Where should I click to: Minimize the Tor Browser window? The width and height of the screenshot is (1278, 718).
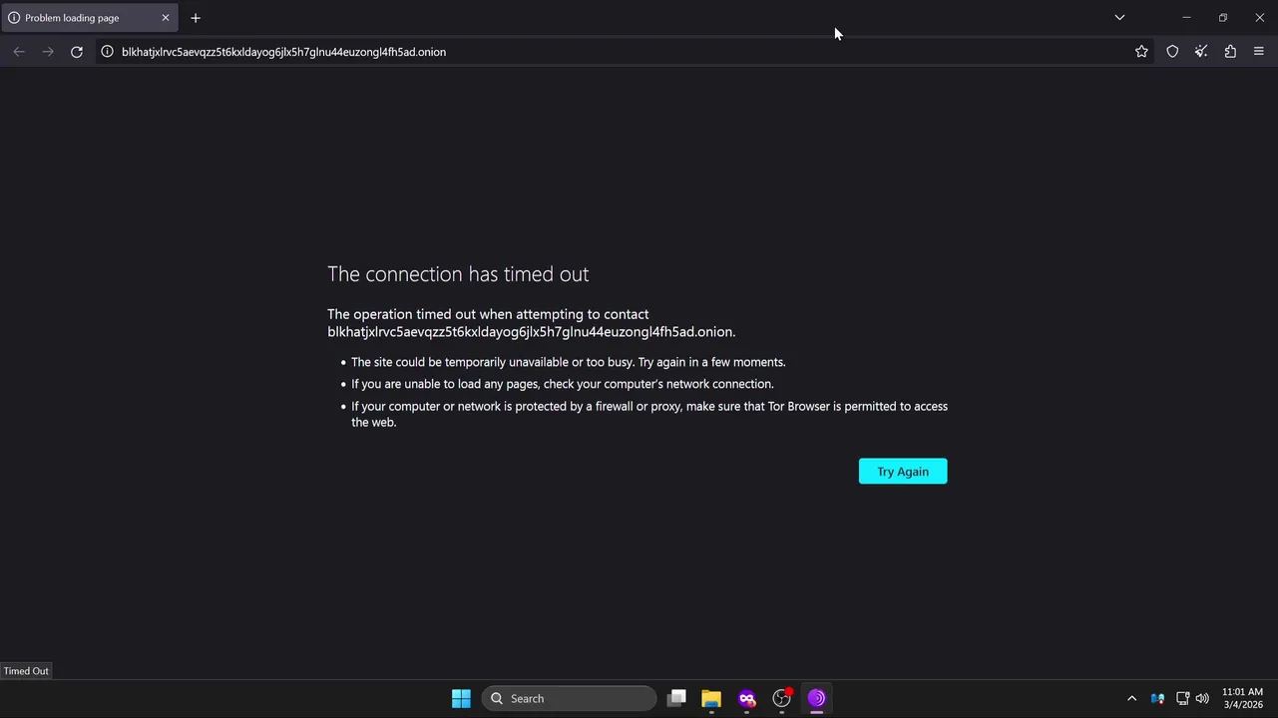[1186, 17]
